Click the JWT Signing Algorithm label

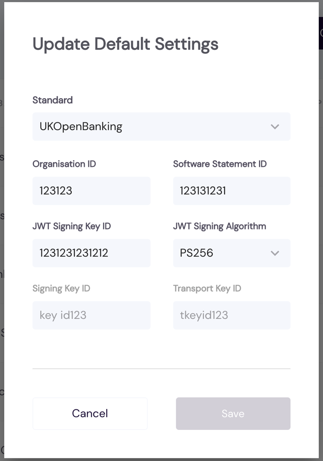pyautogui.click(x=219, y=226)
